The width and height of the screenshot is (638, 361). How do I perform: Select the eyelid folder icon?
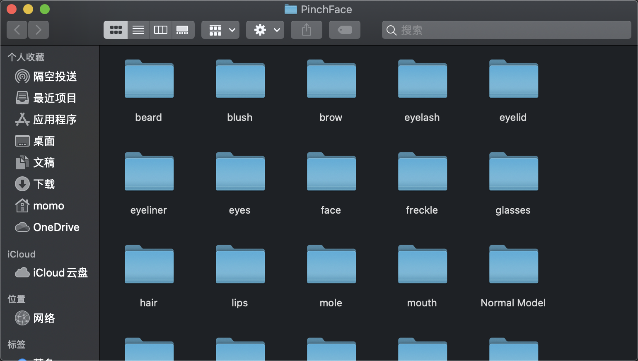click(x=514, y=79)
